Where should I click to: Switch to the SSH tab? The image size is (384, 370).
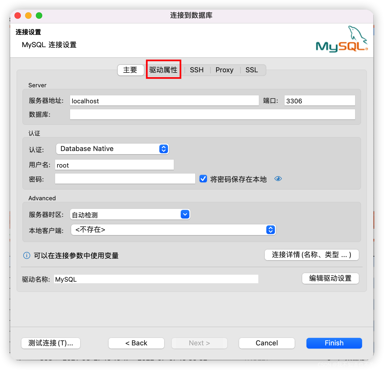point(197,70)
